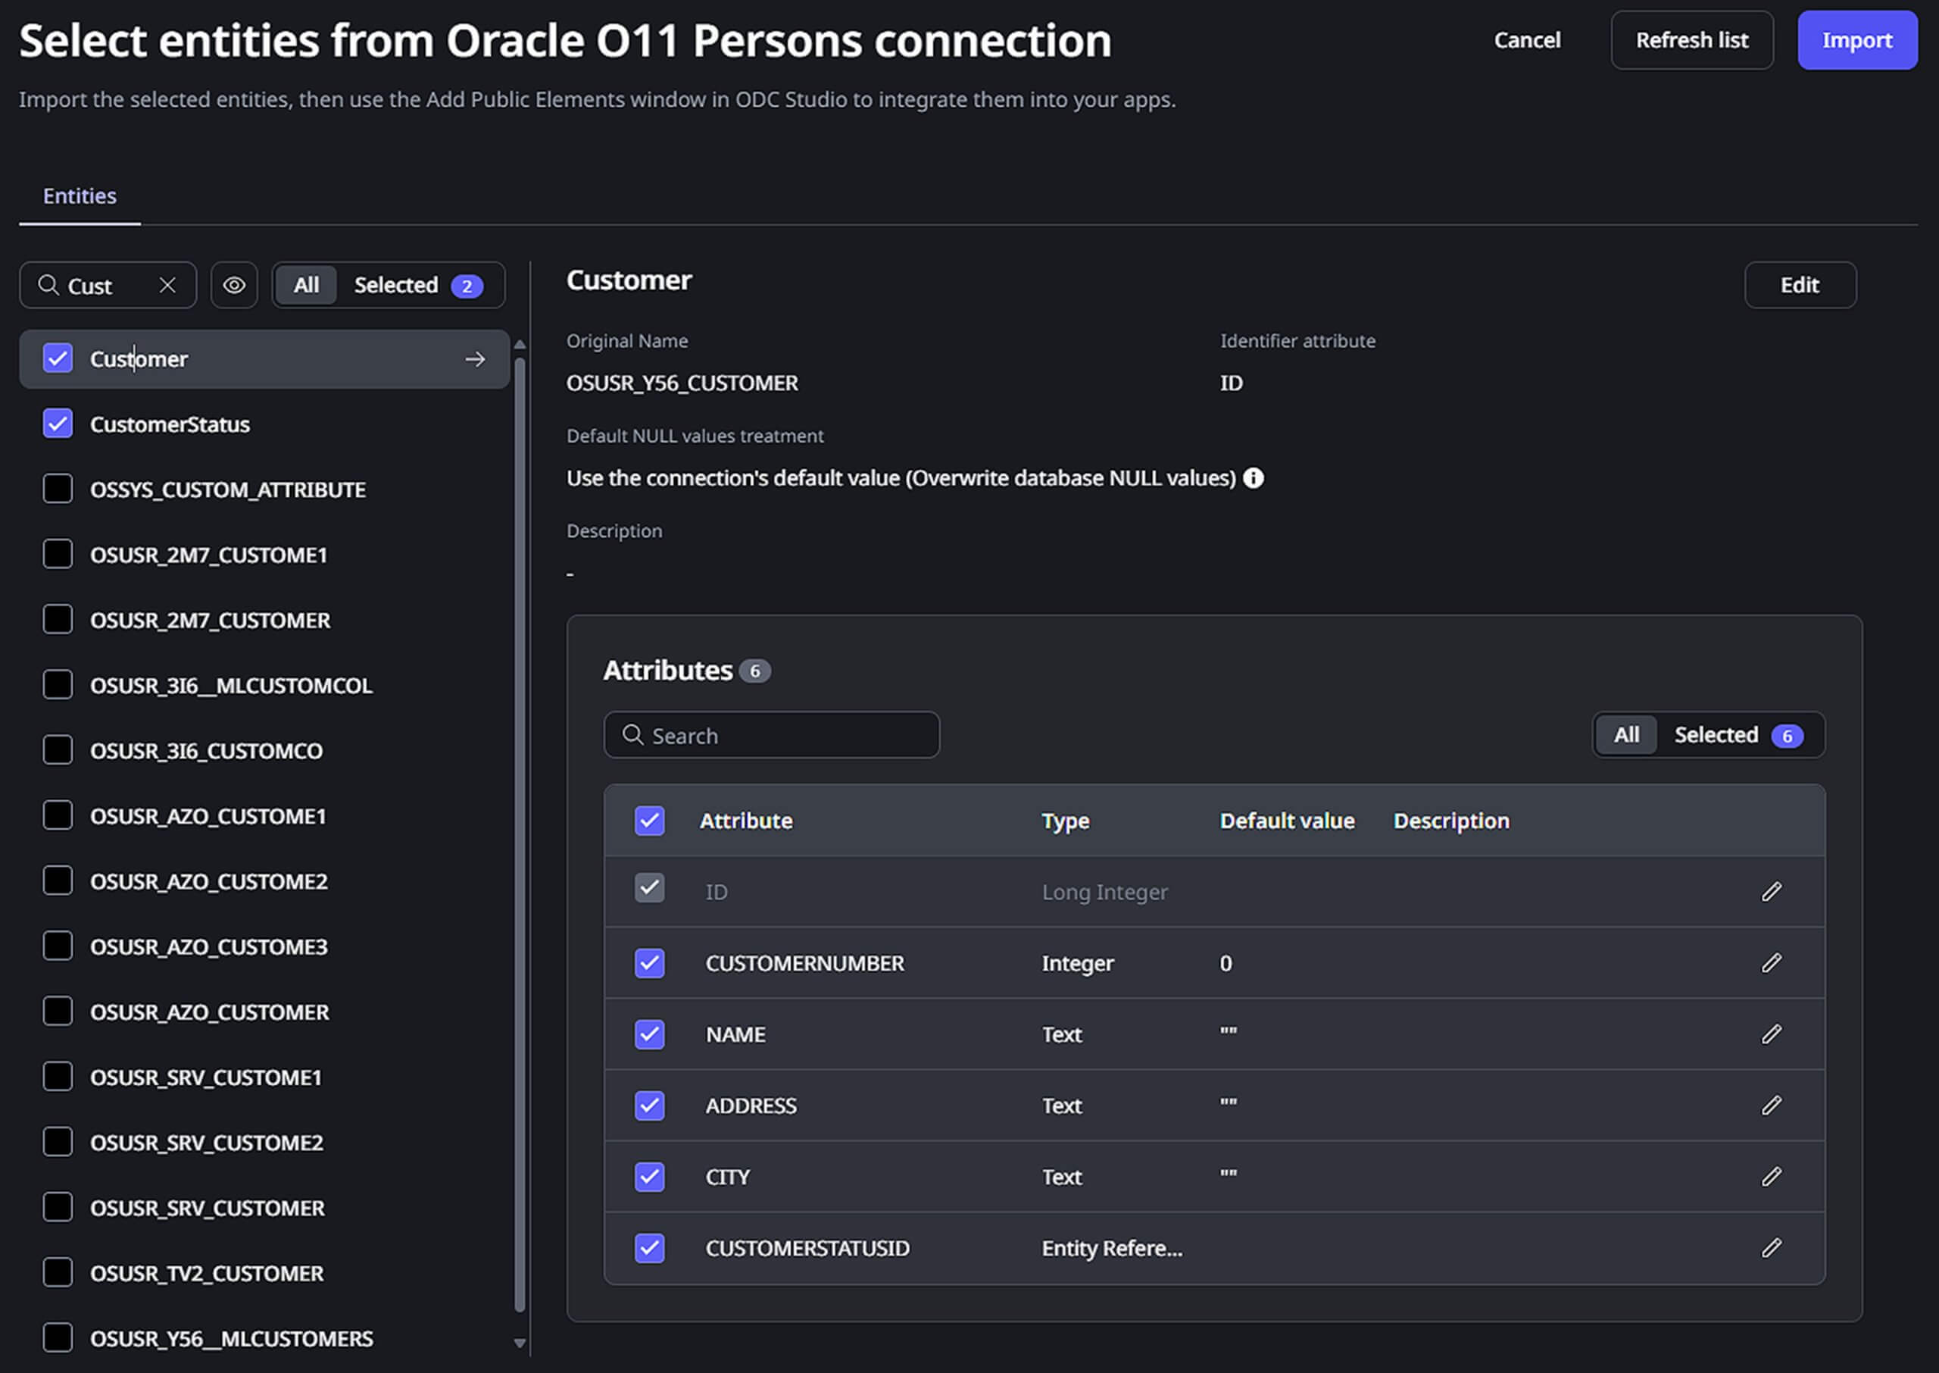This screenshot has height=1373, width=1939.
Task: Show All entities in the list filter
Action: pos(306,286)
